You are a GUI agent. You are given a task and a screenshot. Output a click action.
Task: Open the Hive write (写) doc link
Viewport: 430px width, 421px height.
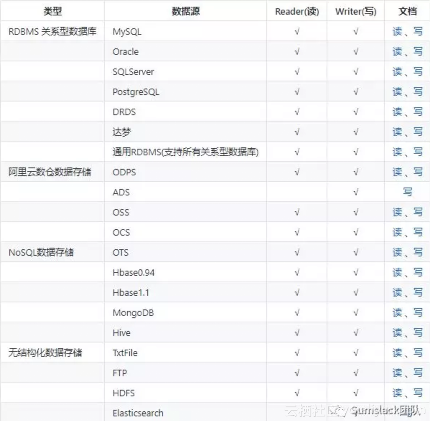click(418, 333)
